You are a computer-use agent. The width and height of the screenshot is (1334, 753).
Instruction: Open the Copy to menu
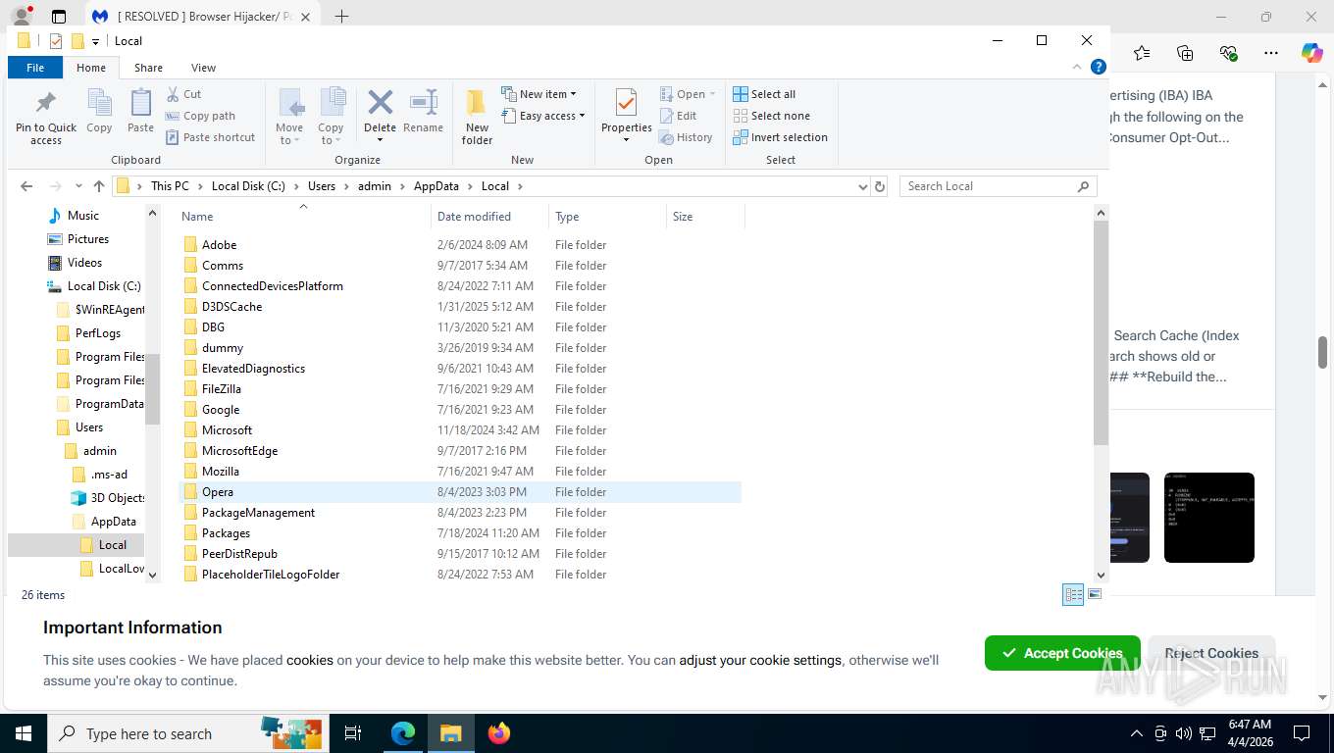click(x=331, y=118)
